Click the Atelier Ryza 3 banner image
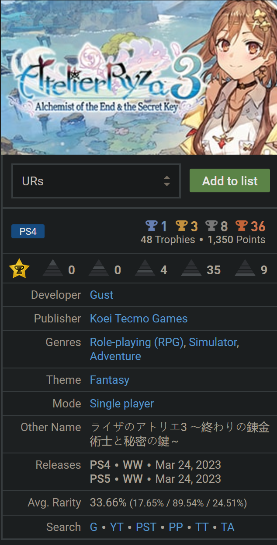This screenshot has width=277, height=545. click(x=138, y=77)
